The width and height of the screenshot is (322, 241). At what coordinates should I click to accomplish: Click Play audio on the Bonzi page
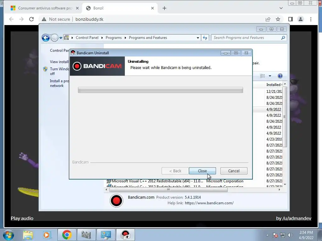22,218
